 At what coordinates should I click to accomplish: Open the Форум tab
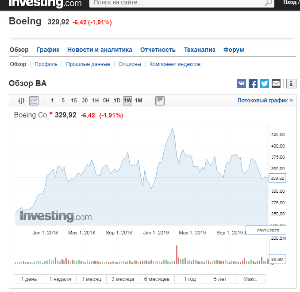click(234, 50)
